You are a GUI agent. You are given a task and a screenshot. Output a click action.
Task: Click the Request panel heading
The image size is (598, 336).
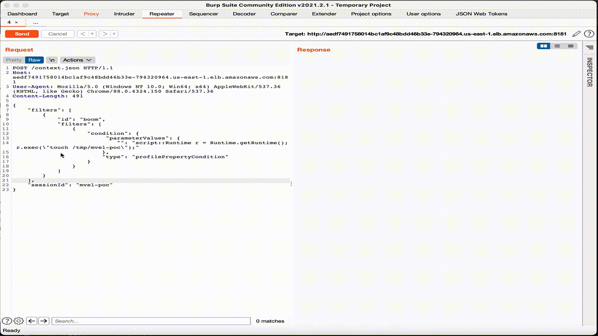[19, 50]
